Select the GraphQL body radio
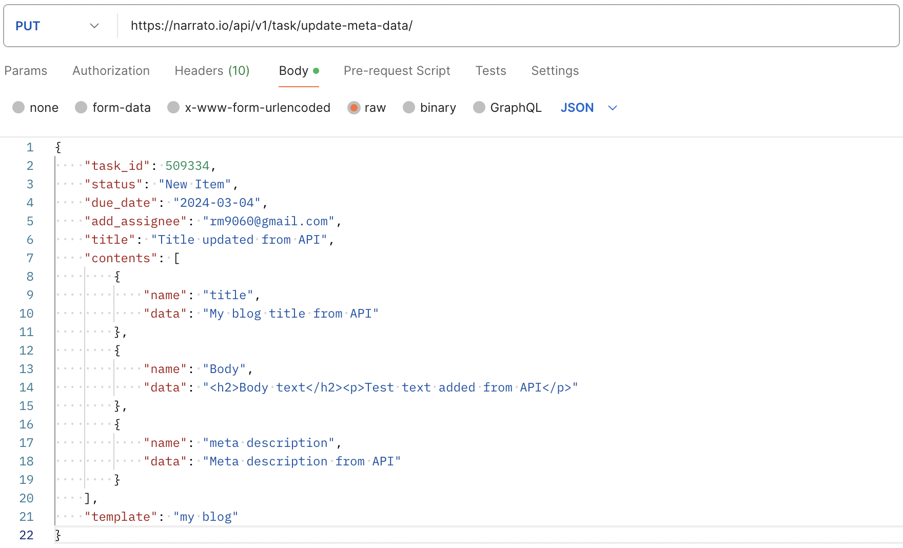Image resolution: width=903 pixels, height=548 pixels. [479, 107]
